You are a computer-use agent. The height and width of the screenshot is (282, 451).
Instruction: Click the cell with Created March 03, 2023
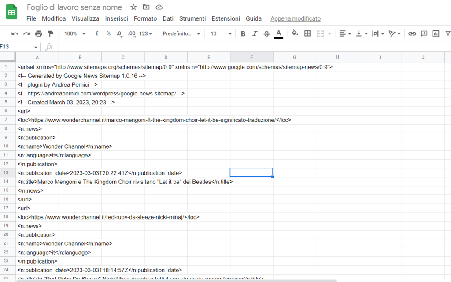pos(37,102)
